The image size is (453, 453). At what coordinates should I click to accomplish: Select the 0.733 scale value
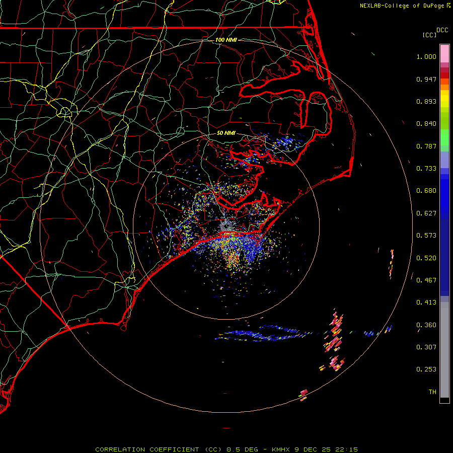click(x=426, y=169)
